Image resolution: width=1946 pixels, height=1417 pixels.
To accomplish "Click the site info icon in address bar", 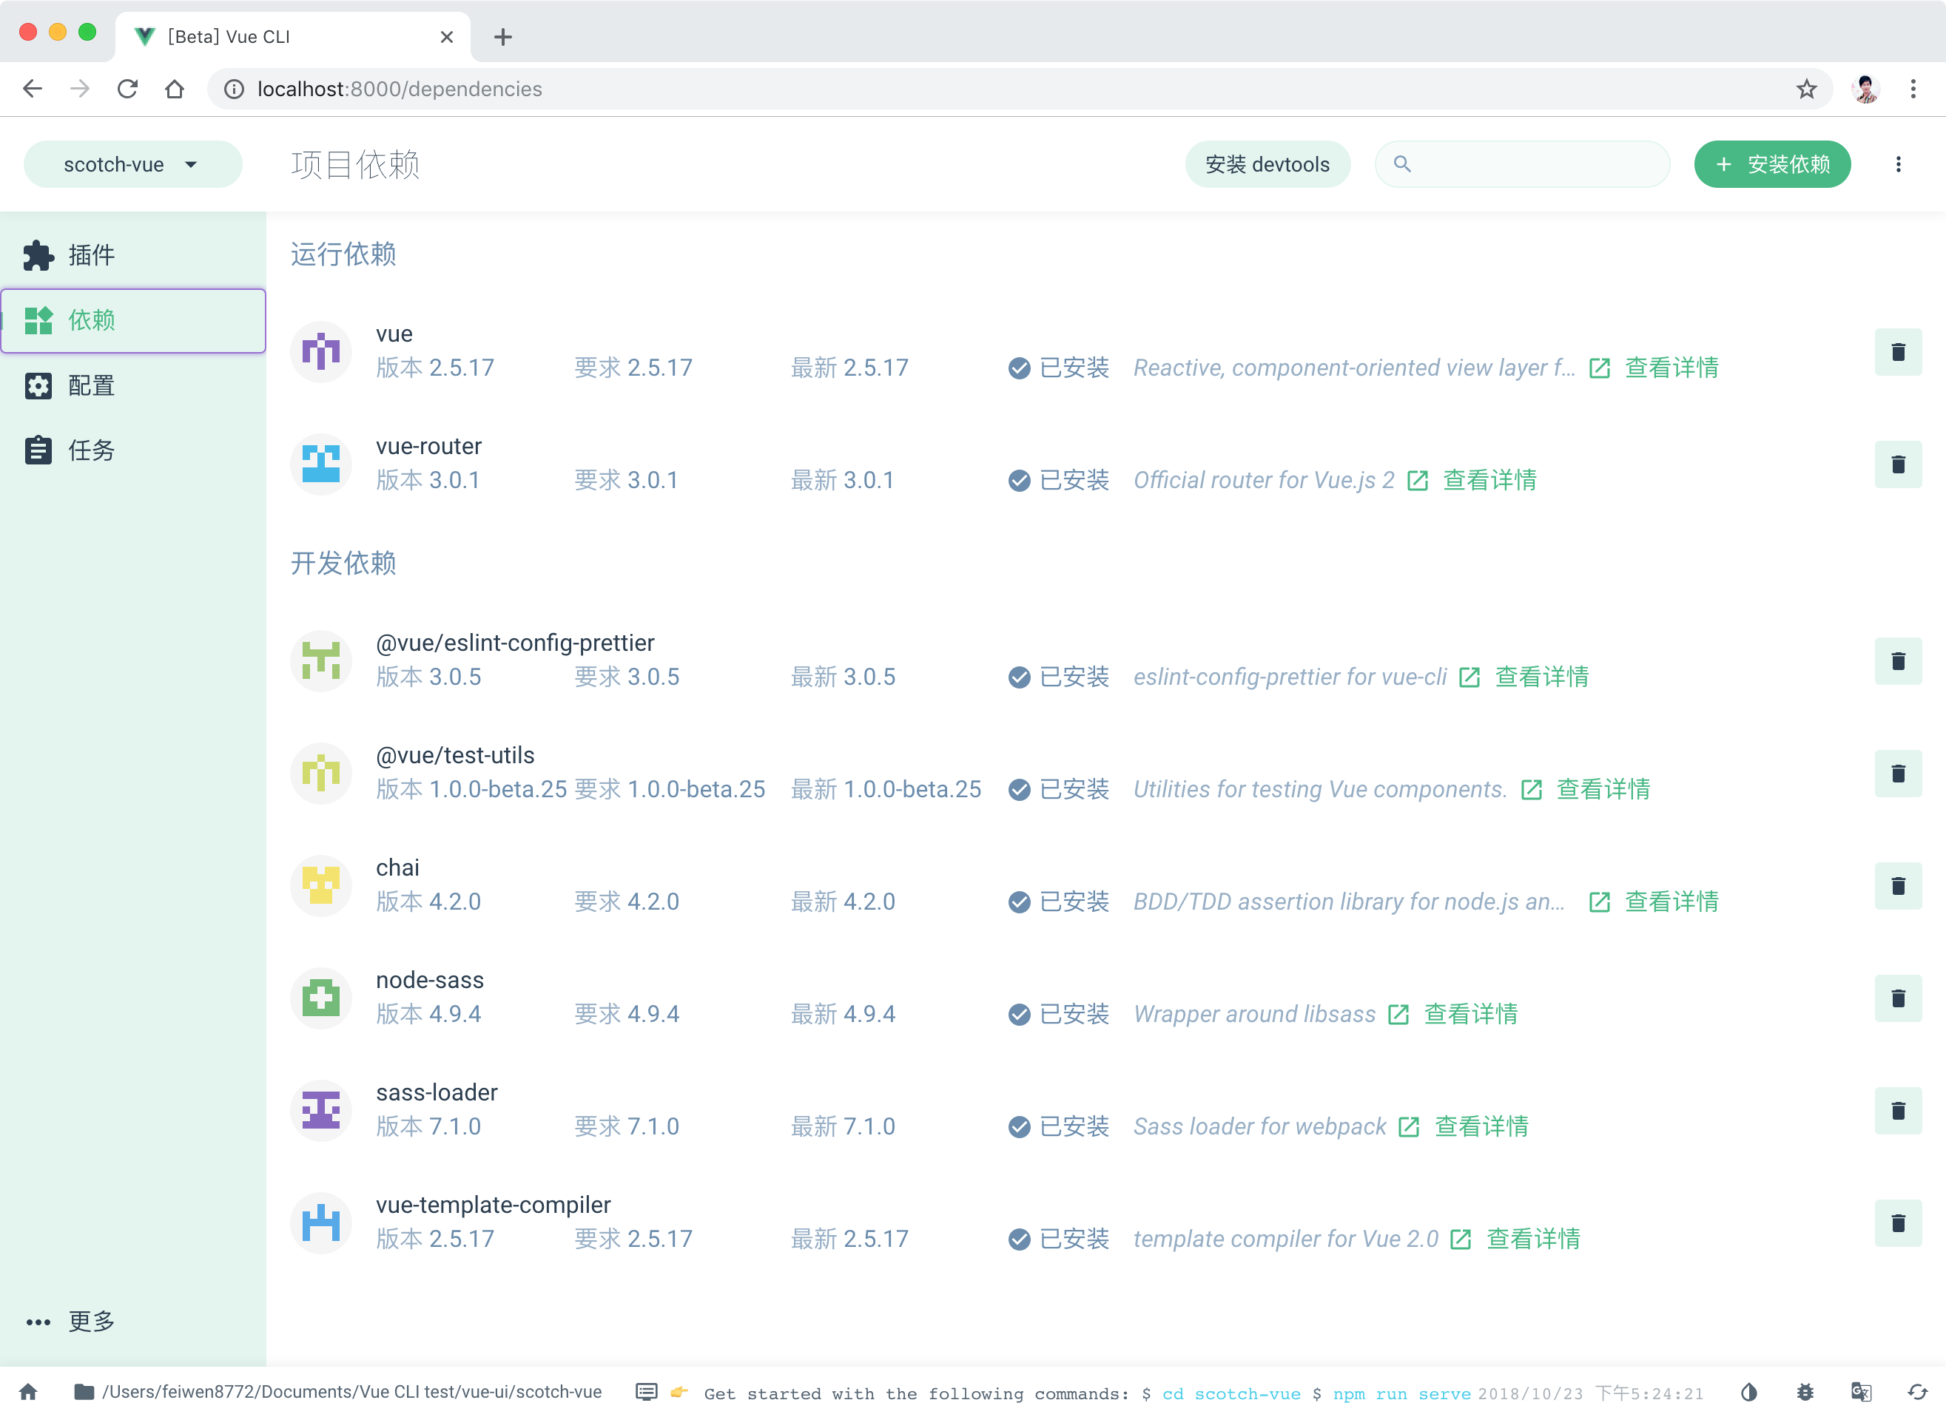I will coord(233,88).
